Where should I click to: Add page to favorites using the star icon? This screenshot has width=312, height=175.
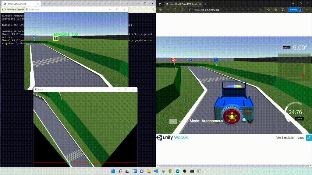[x=261, y=9]
